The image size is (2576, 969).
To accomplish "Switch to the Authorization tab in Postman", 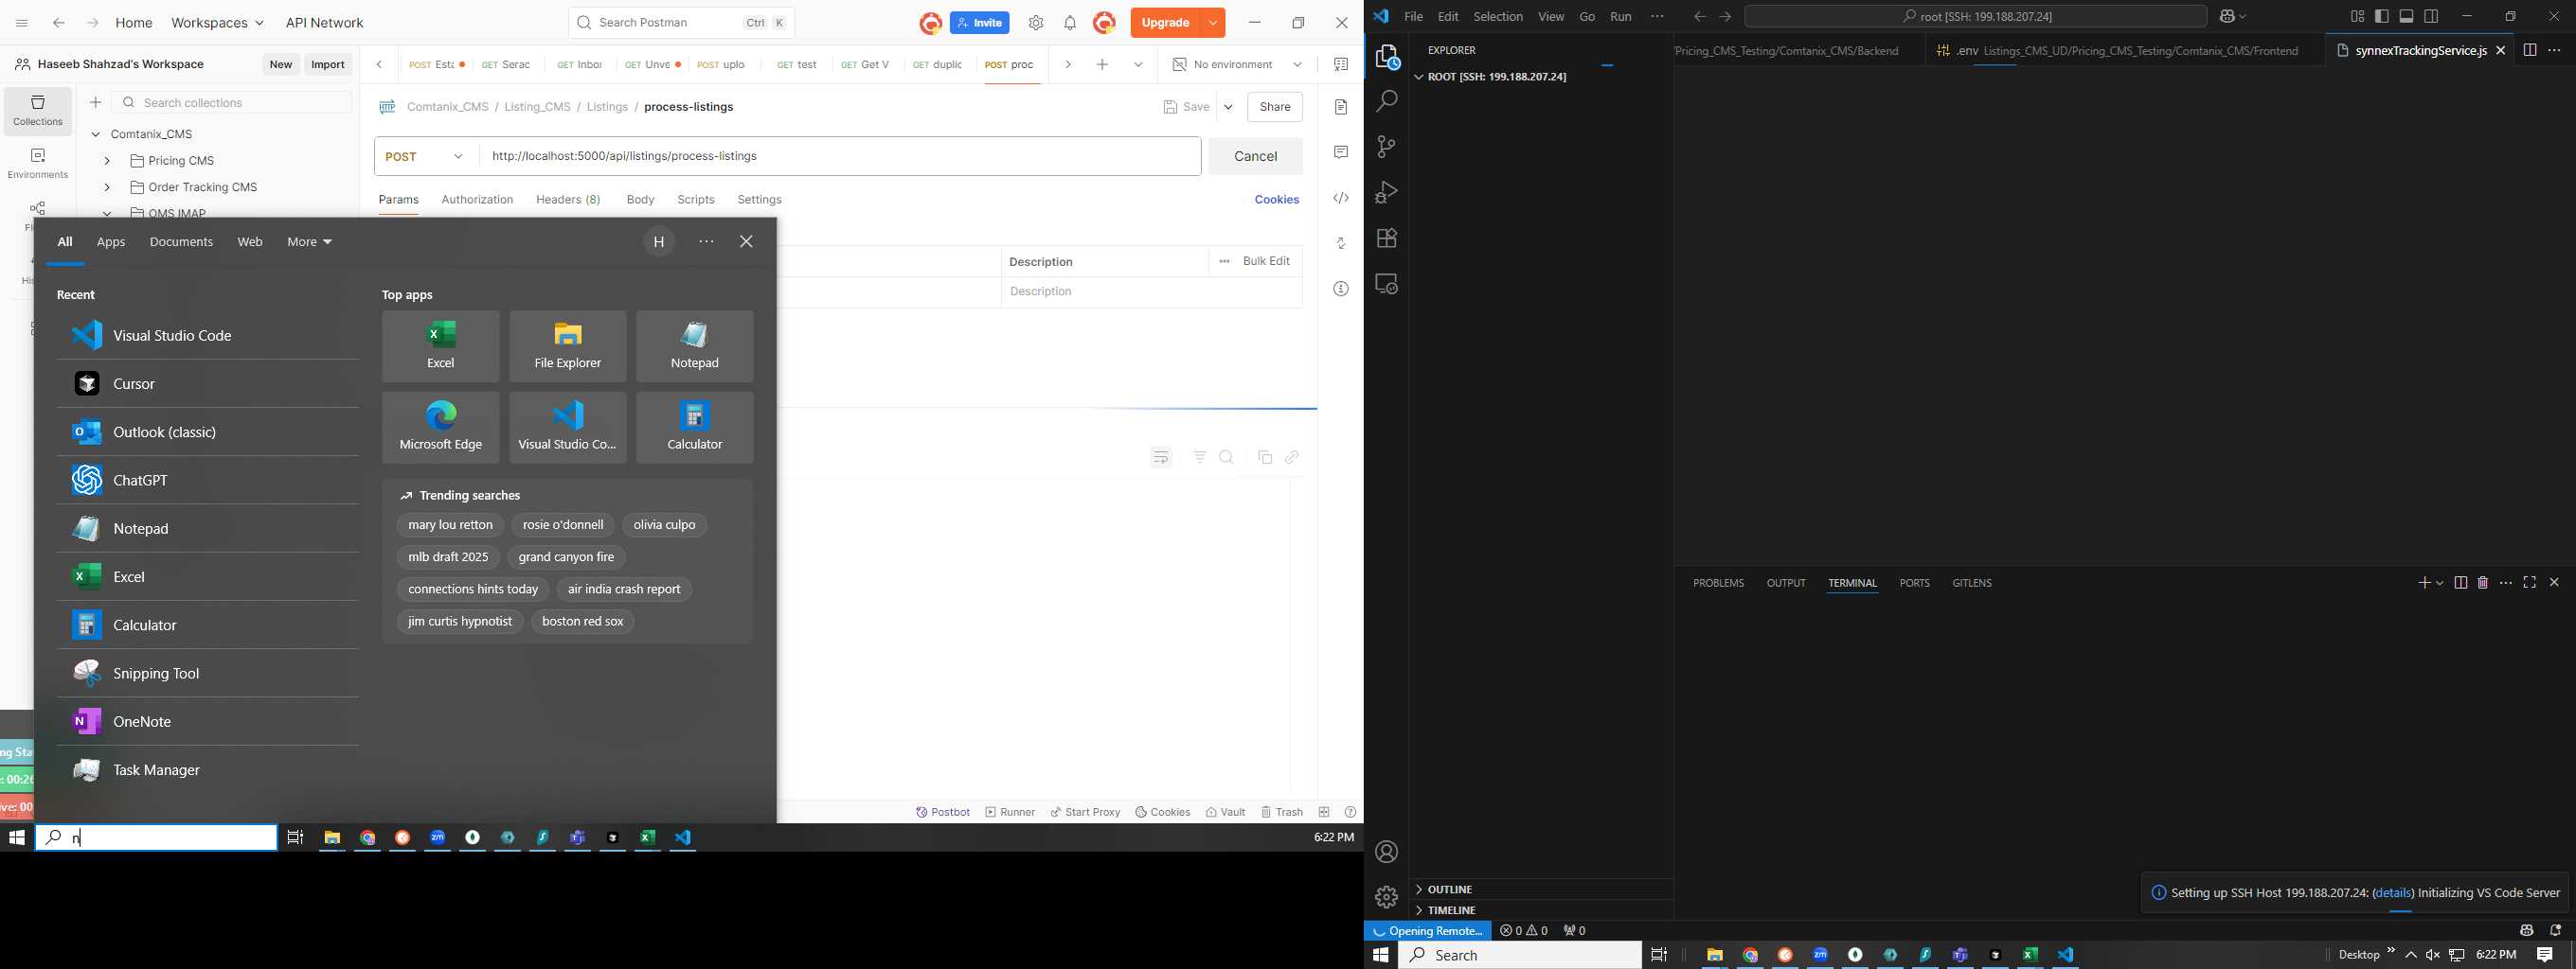I will (x=477, y=200).
